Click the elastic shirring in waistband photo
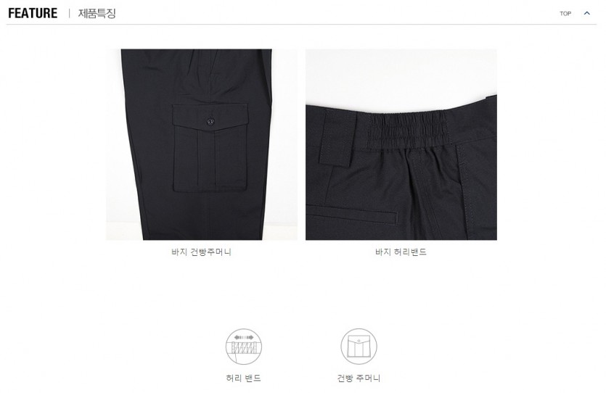This screenshot has height=393, width=606. click(x=408, y=128)
